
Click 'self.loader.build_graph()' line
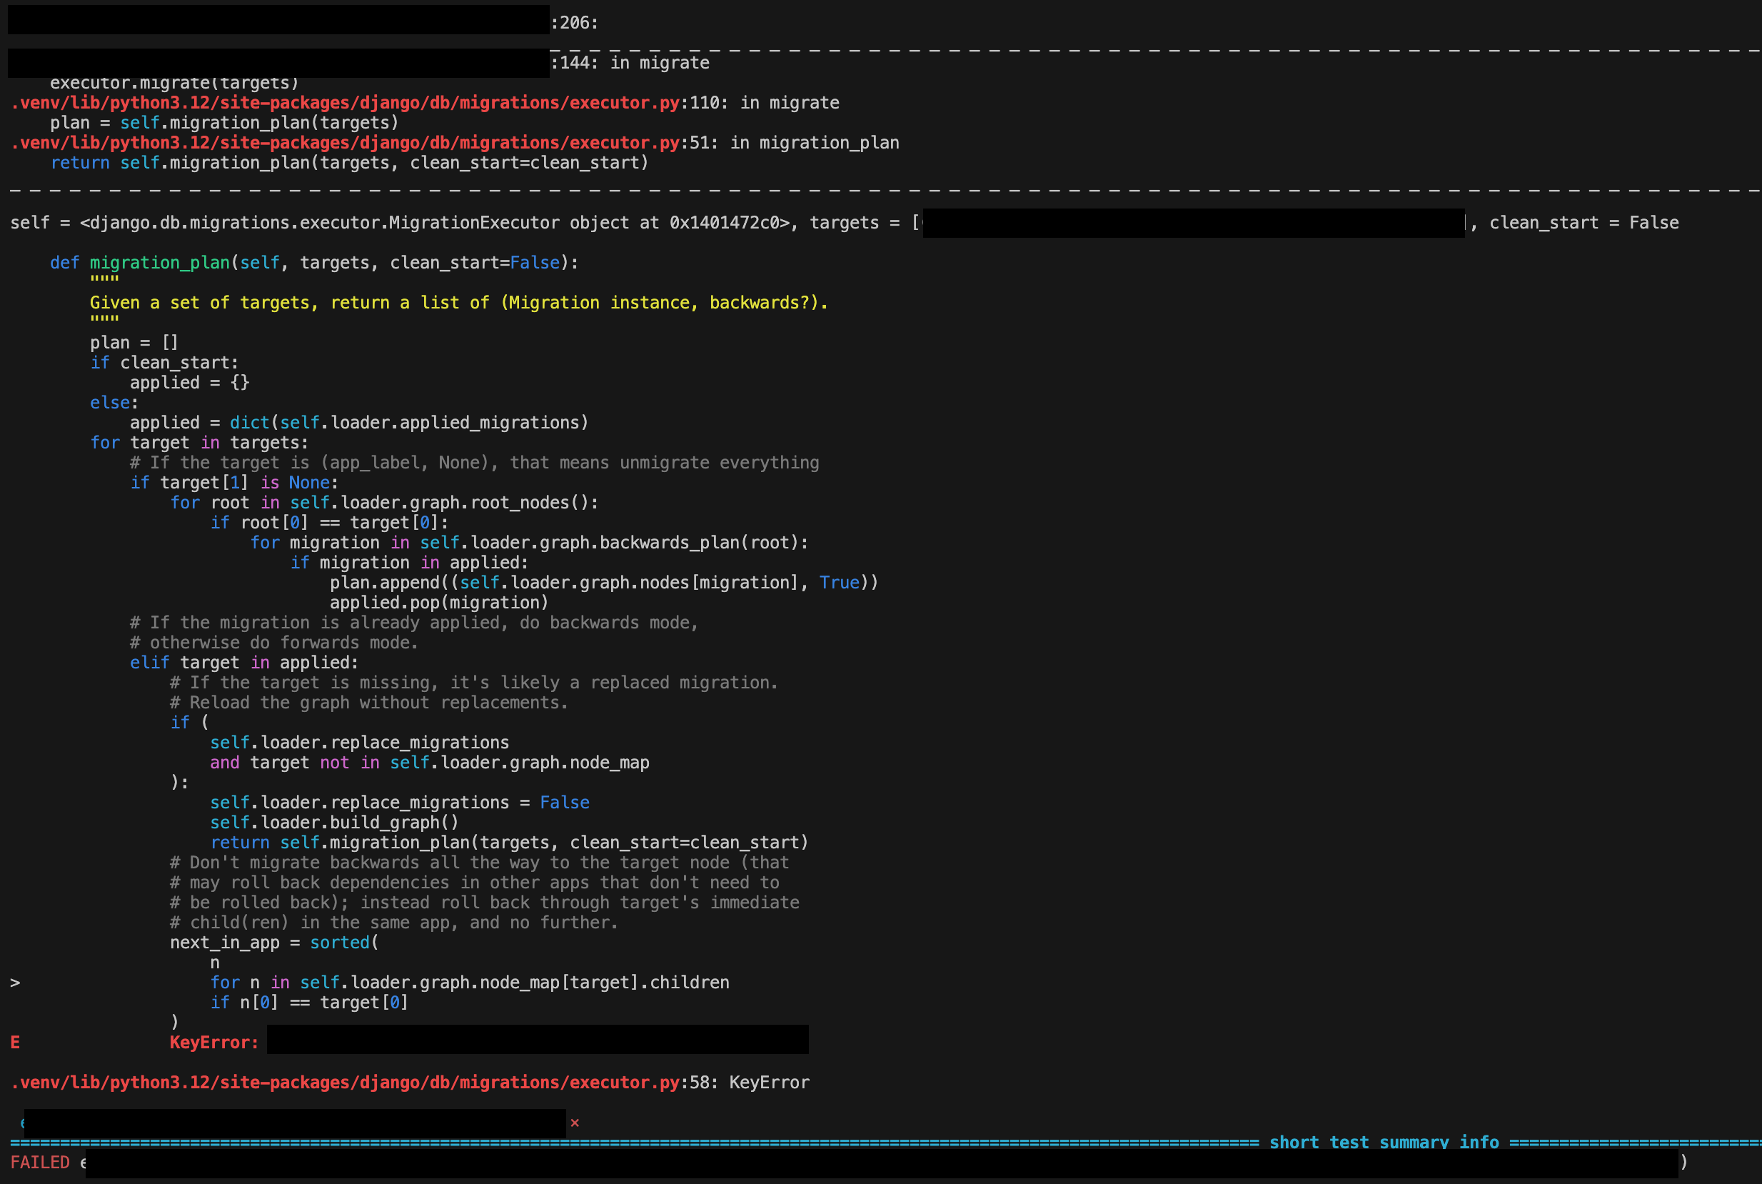tap(333, 823)
